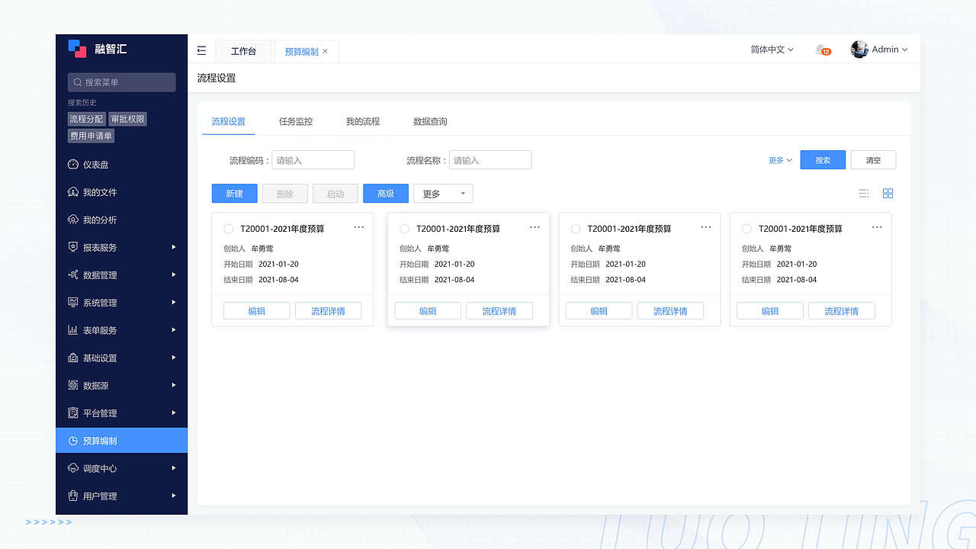Click 编辑 on the first card

[x=257, y=311]
